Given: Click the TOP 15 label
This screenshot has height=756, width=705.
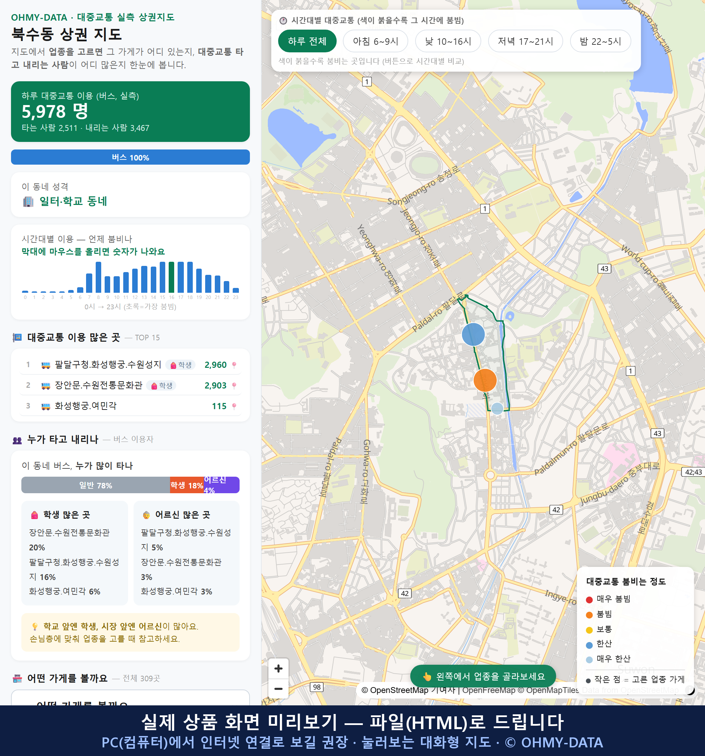Looking at the screenshot, I should tap(147, 338).
